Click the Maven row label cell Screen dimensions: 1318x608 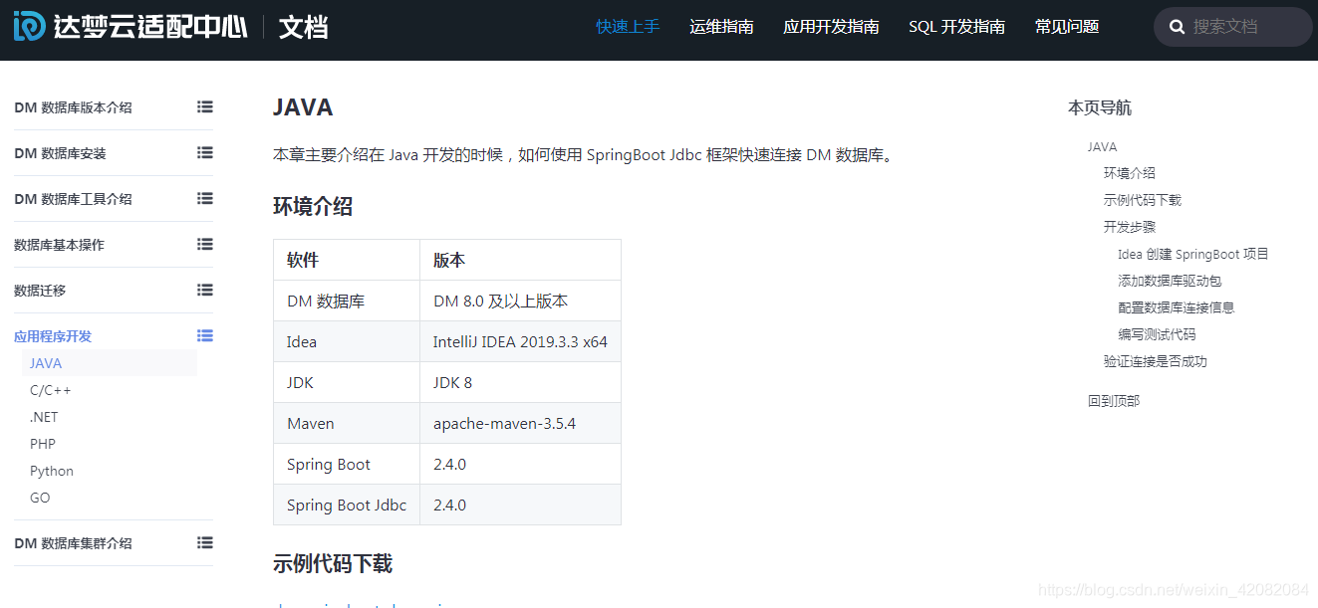pyautogui.click(x=347, y=423)
